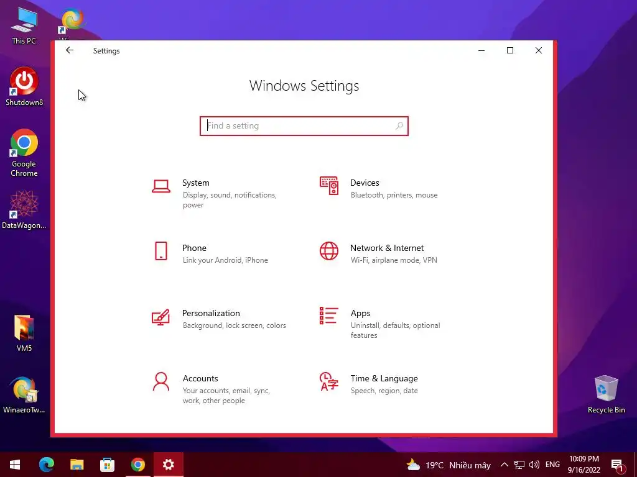Screen dimensions: 637x477
Task: Click the Find a setting search box
Action: pos(304,125)
